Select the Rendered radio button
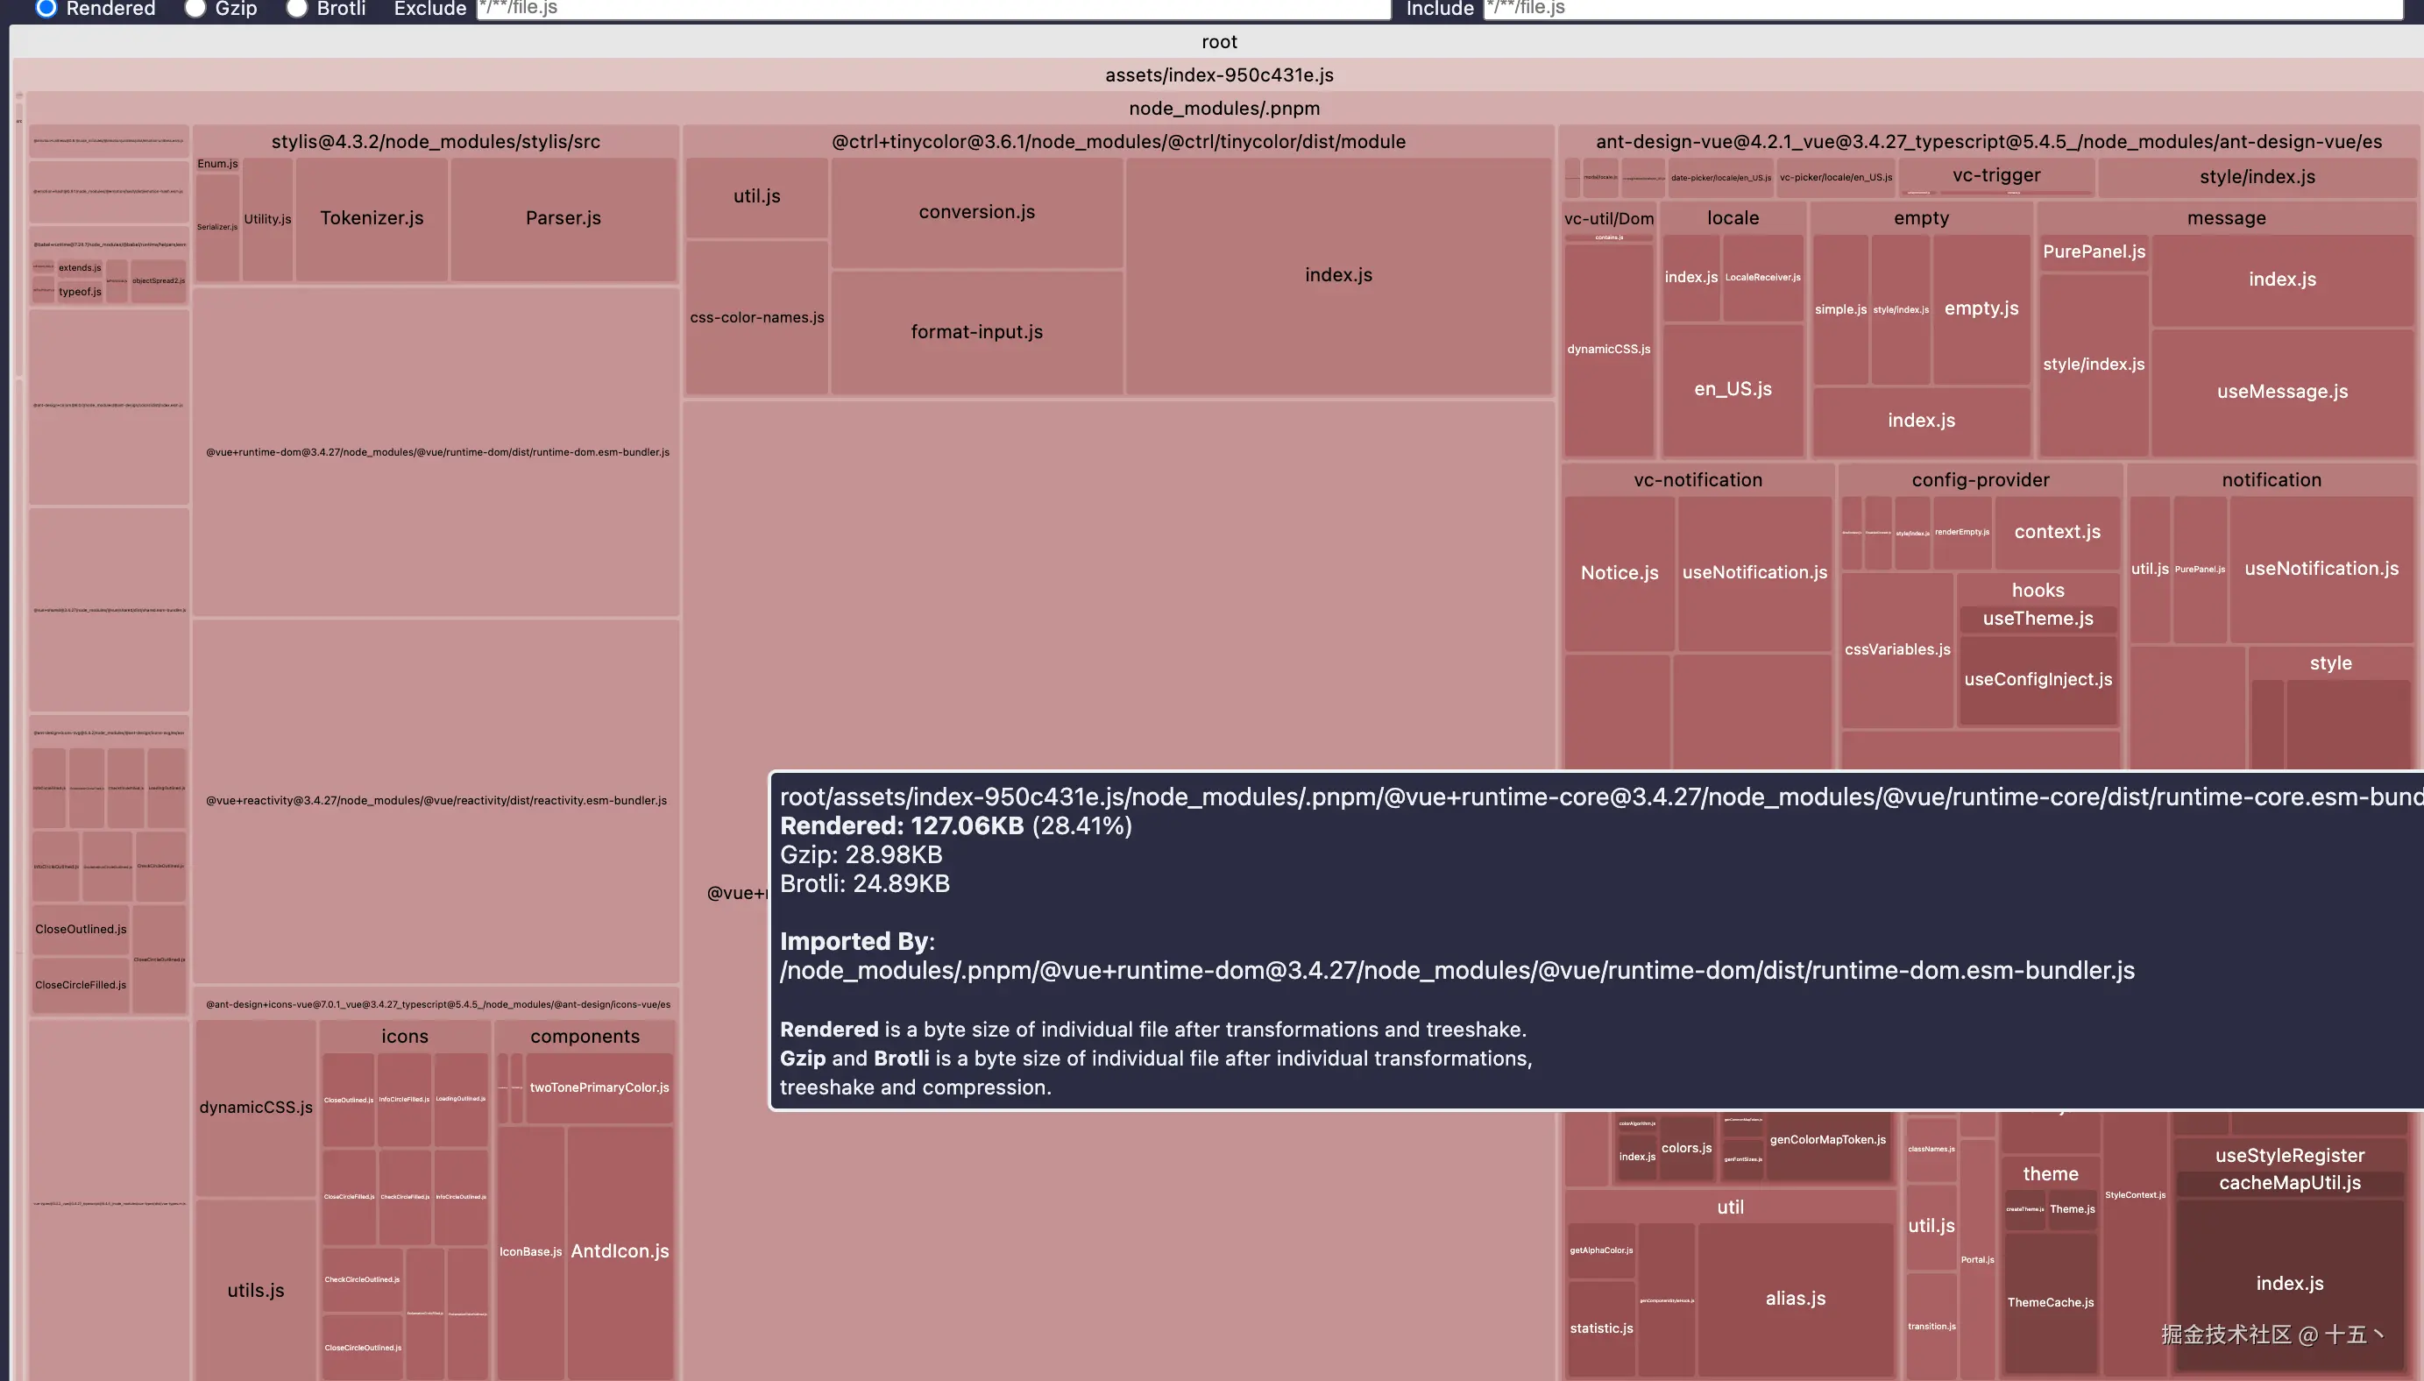2424x1381 pixels. [46, 8]
